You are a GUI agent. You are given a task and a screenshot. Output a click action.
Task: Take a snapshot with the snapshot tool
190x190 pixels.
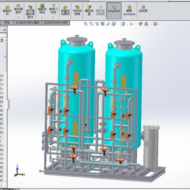pyautogui.click(x=143, y=9)
